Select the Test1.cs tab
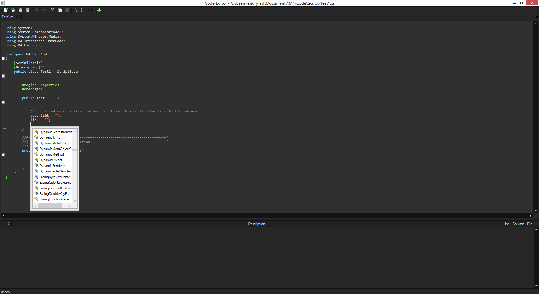 click(x=8, y=17)
